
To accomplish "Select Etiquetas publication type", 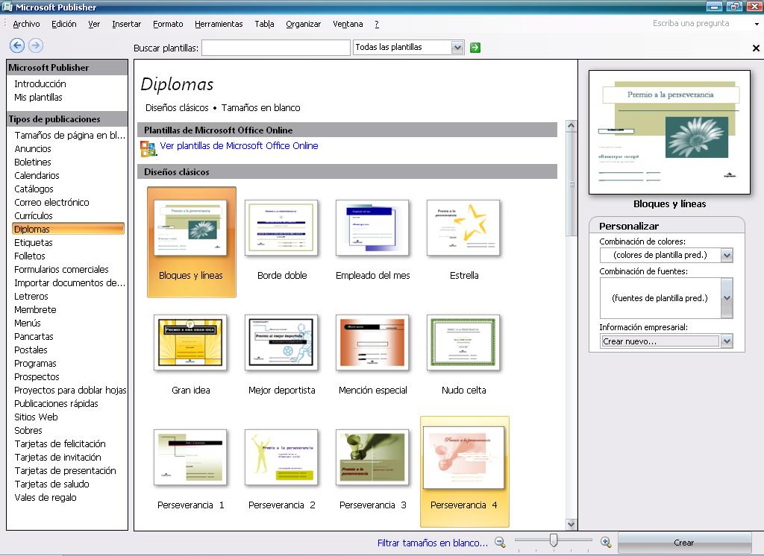I will point(33,242).
